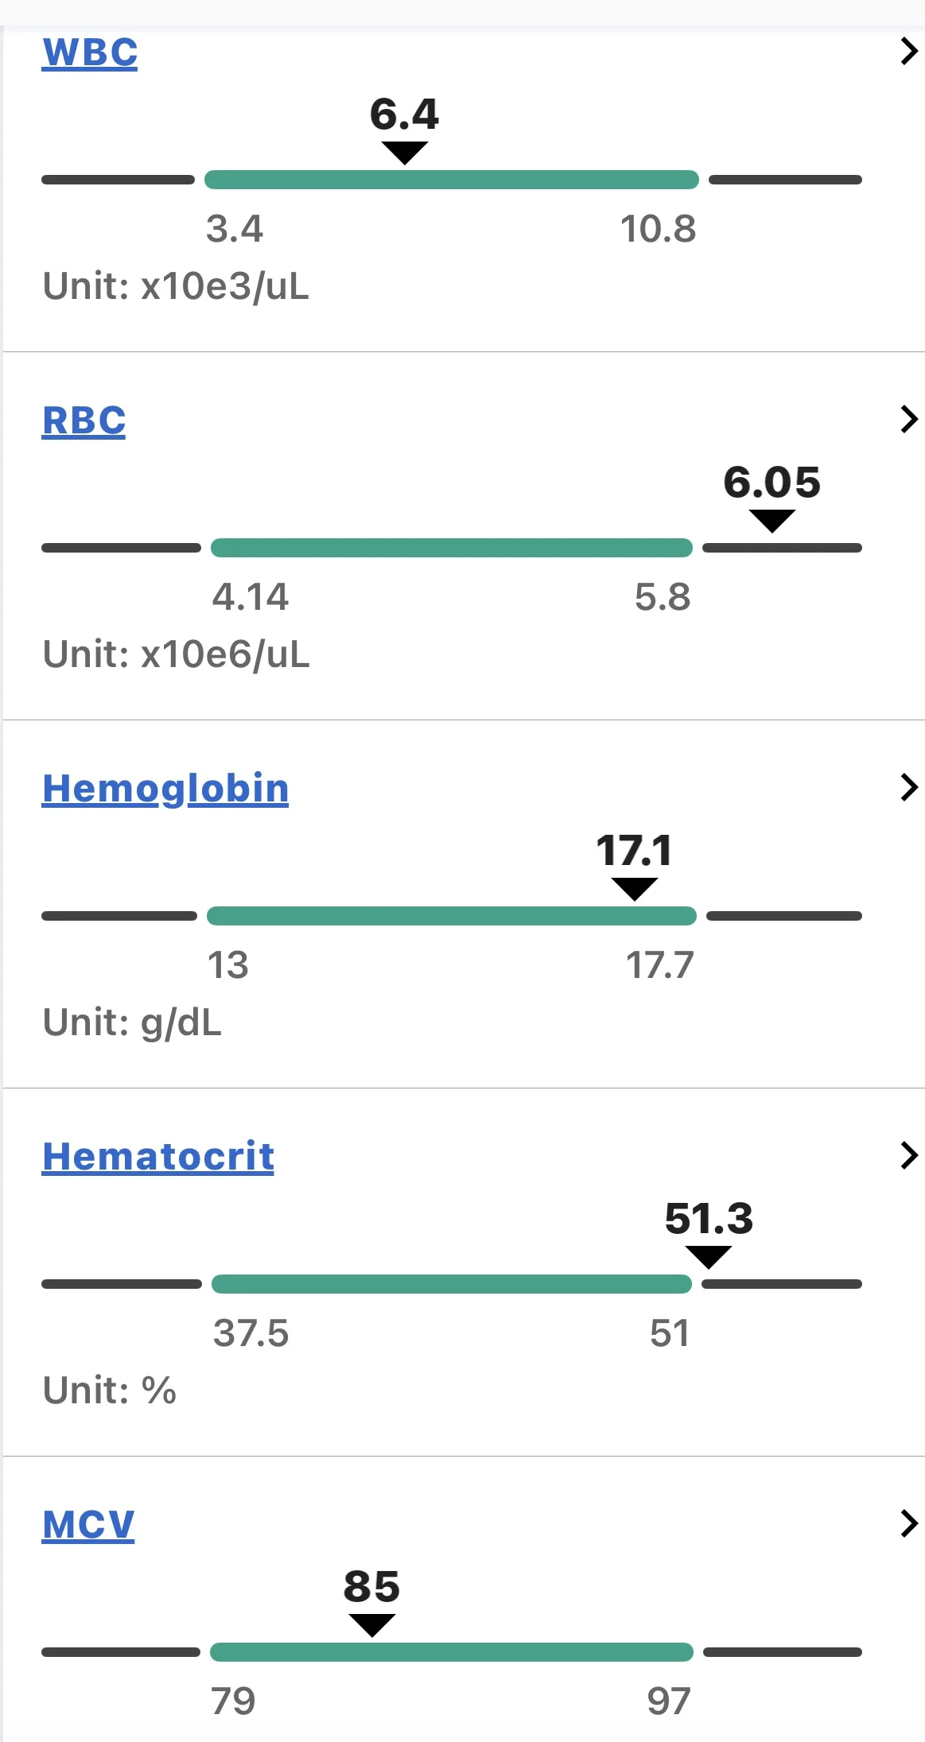Open the Hematocrit test details link
Screen dimensions: 925x1742
point(158,1157)
